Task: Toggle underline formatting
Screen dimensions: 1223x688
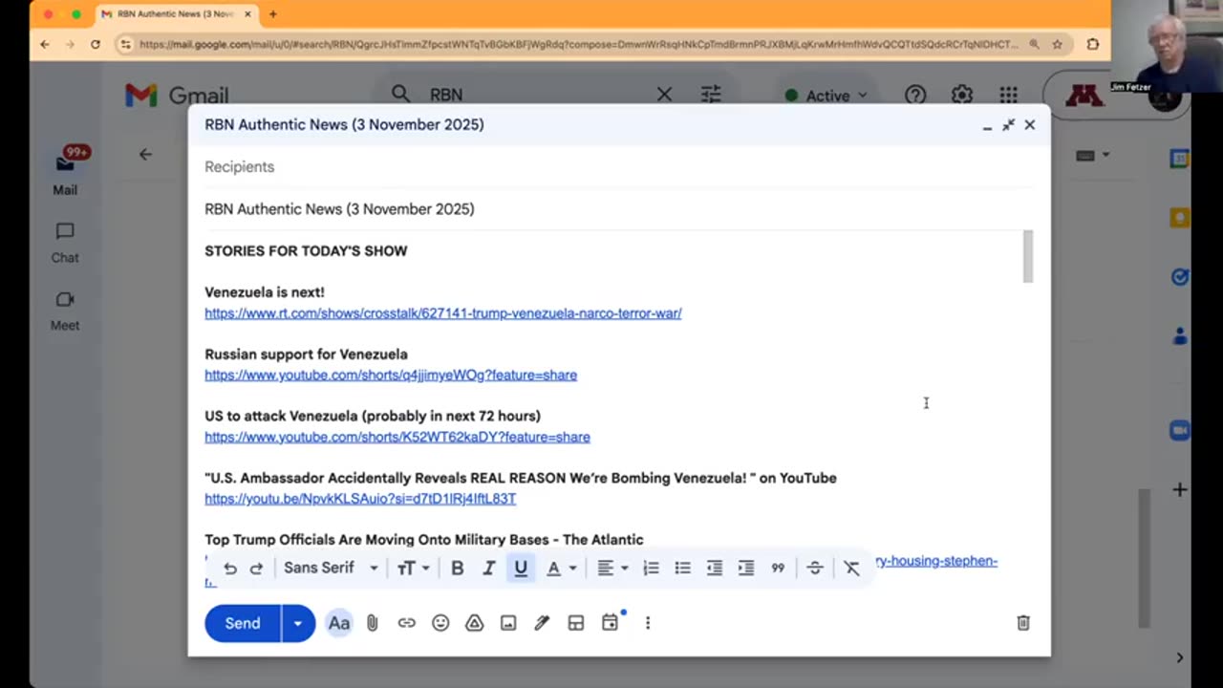Action: (x=521, y=568)
